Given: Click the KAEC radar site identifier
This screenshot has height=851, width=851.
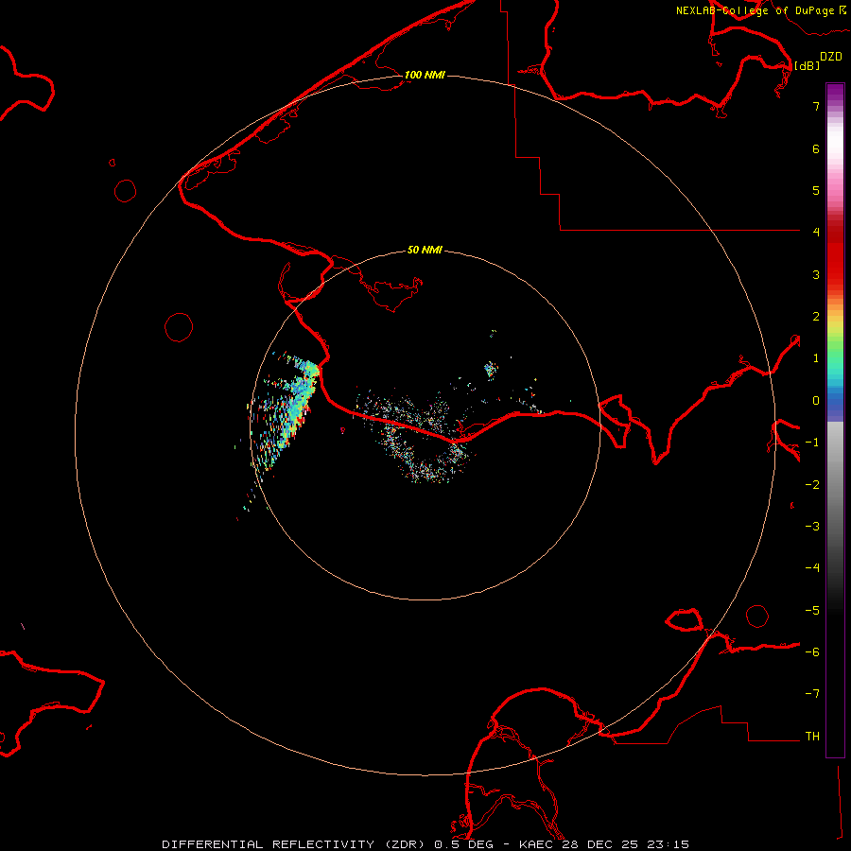Looking at the screenshot, I should tap(536, 844).
